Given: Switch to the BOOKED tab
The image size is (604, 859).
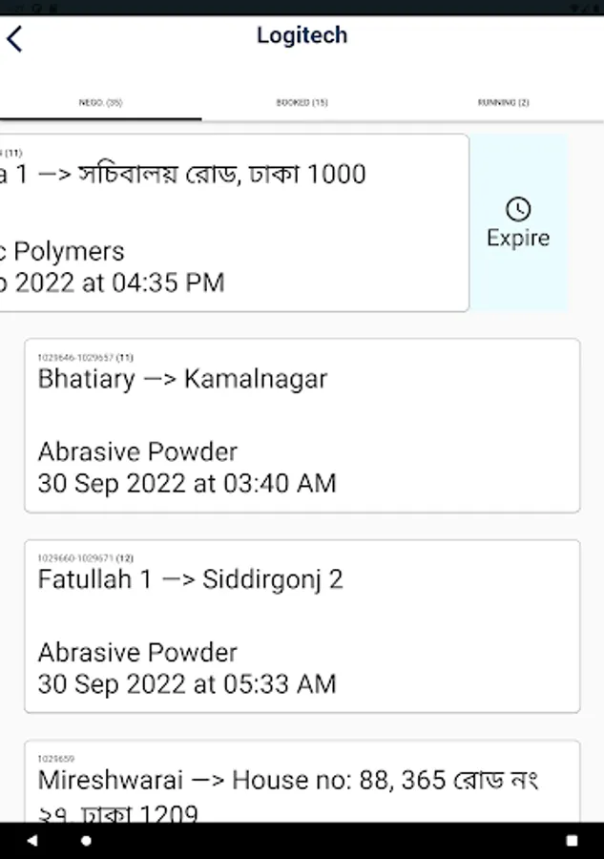Looking at the screenshot, I should [x=302, y=102].
